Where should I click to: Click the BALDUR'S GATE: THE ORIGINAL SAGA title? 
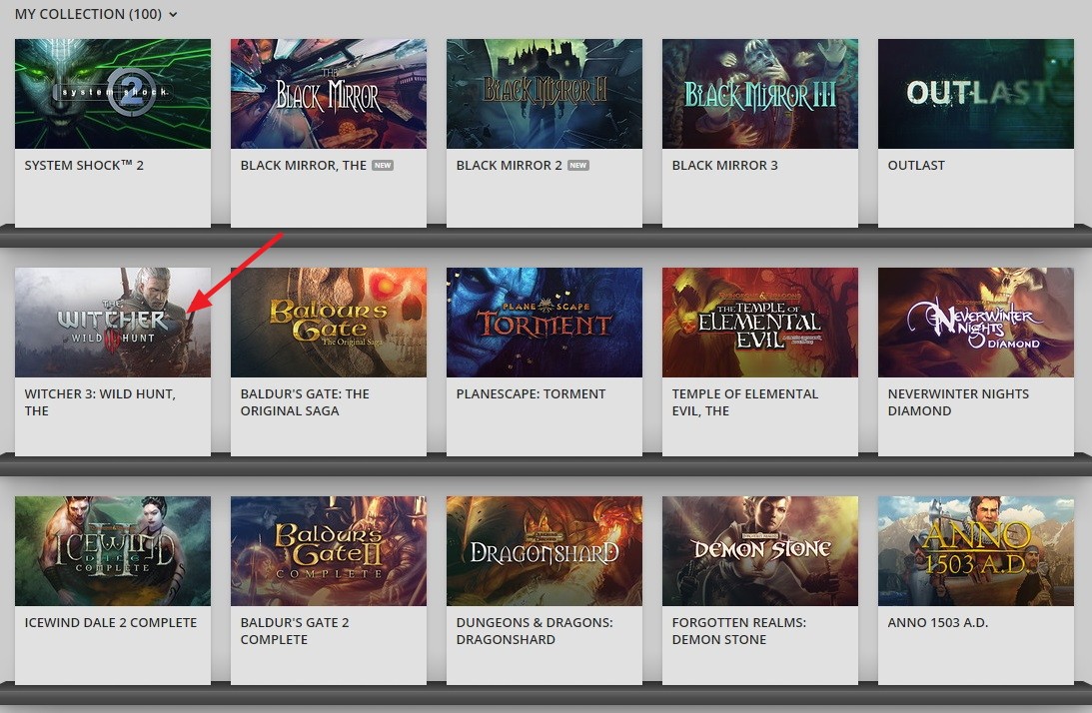click(305, 402)
